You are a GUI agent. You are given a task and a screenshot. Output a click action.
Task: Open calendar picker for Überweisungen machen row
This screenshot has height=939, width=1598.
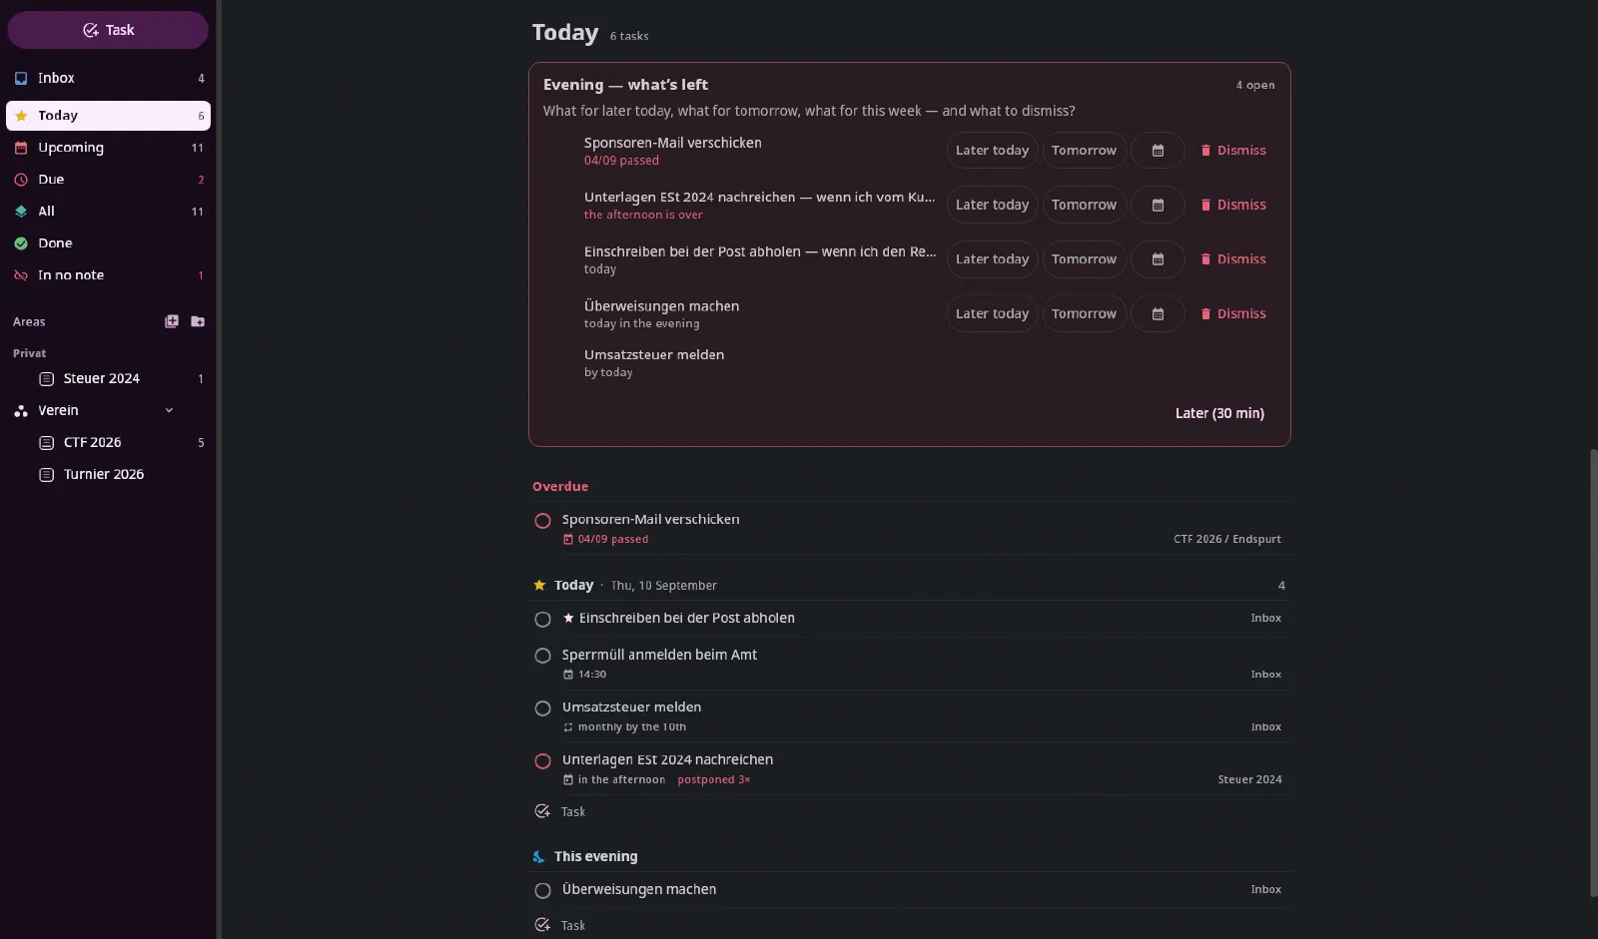tap(1158, 313)
